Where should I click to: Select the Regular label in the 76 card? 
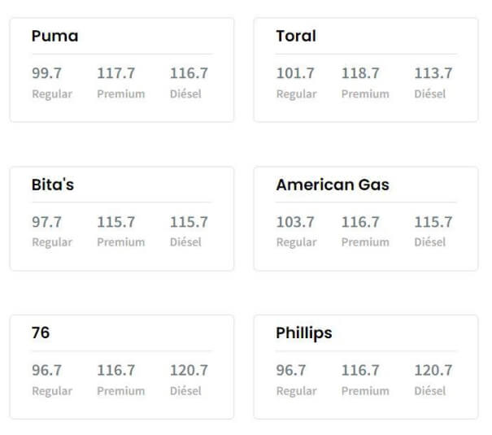52,391
